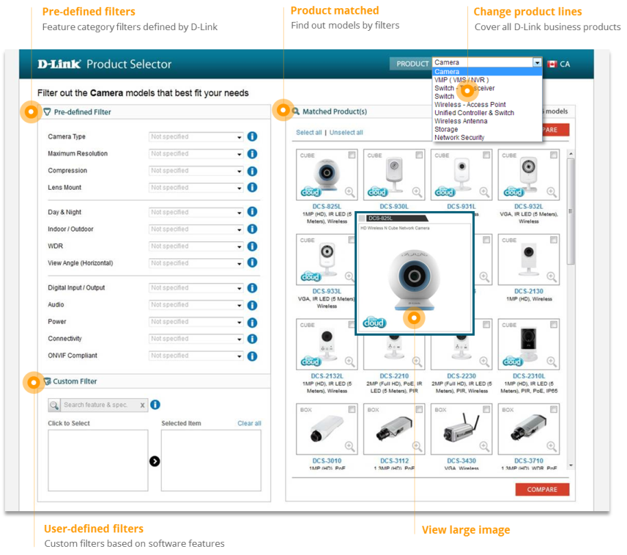Screen dimensions: 627x555
Task: Click the scroll up arrow of product list
Action: tap(571, 154)
